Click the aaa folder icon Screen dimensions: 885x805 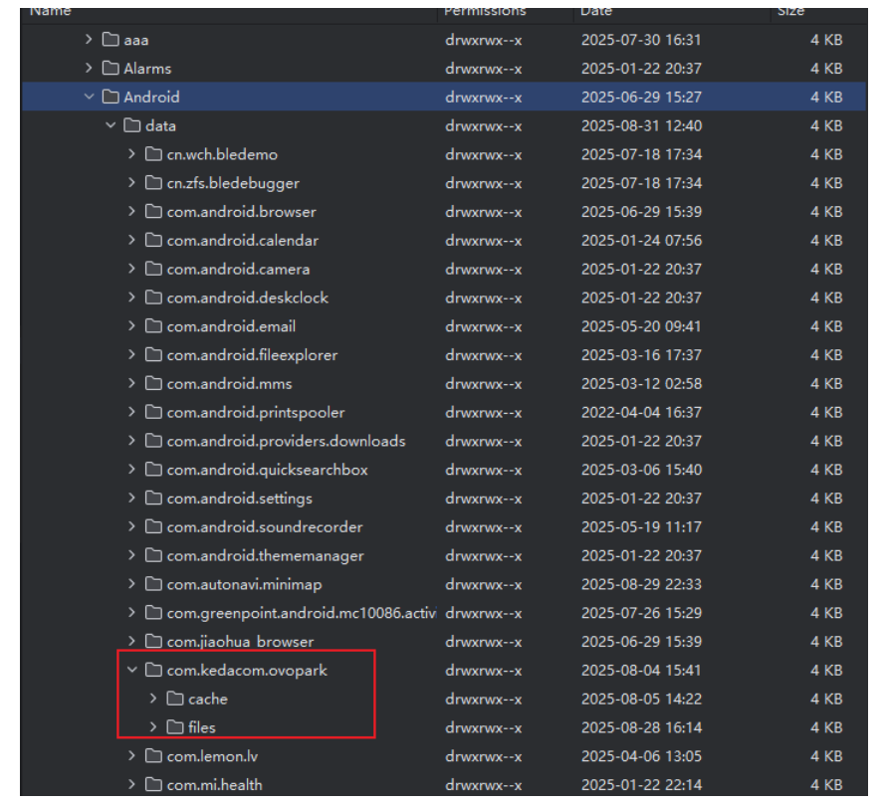[x=111, y=40]
